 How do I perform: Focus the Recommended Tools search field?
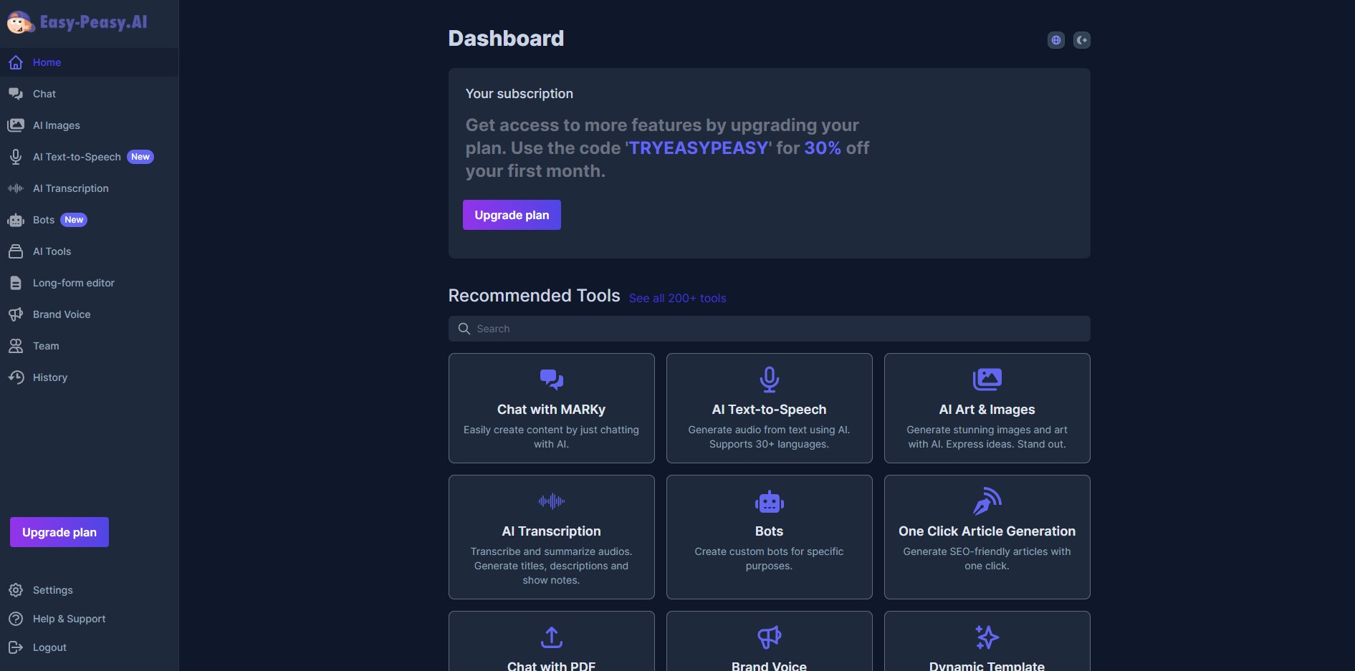[x=770, y=329]
